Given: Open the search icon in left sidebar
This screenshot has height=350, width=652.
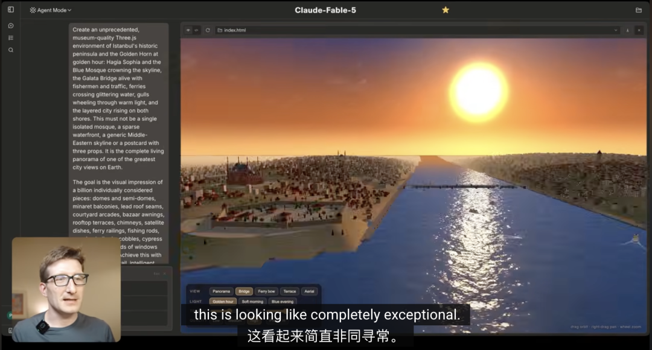Looking at the screenshot, I should click(11, 50).
